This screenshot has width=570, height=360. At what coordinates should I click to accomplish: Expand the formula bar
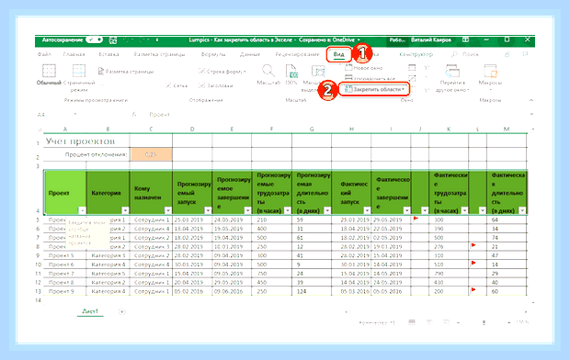click(x=531, y=114)
